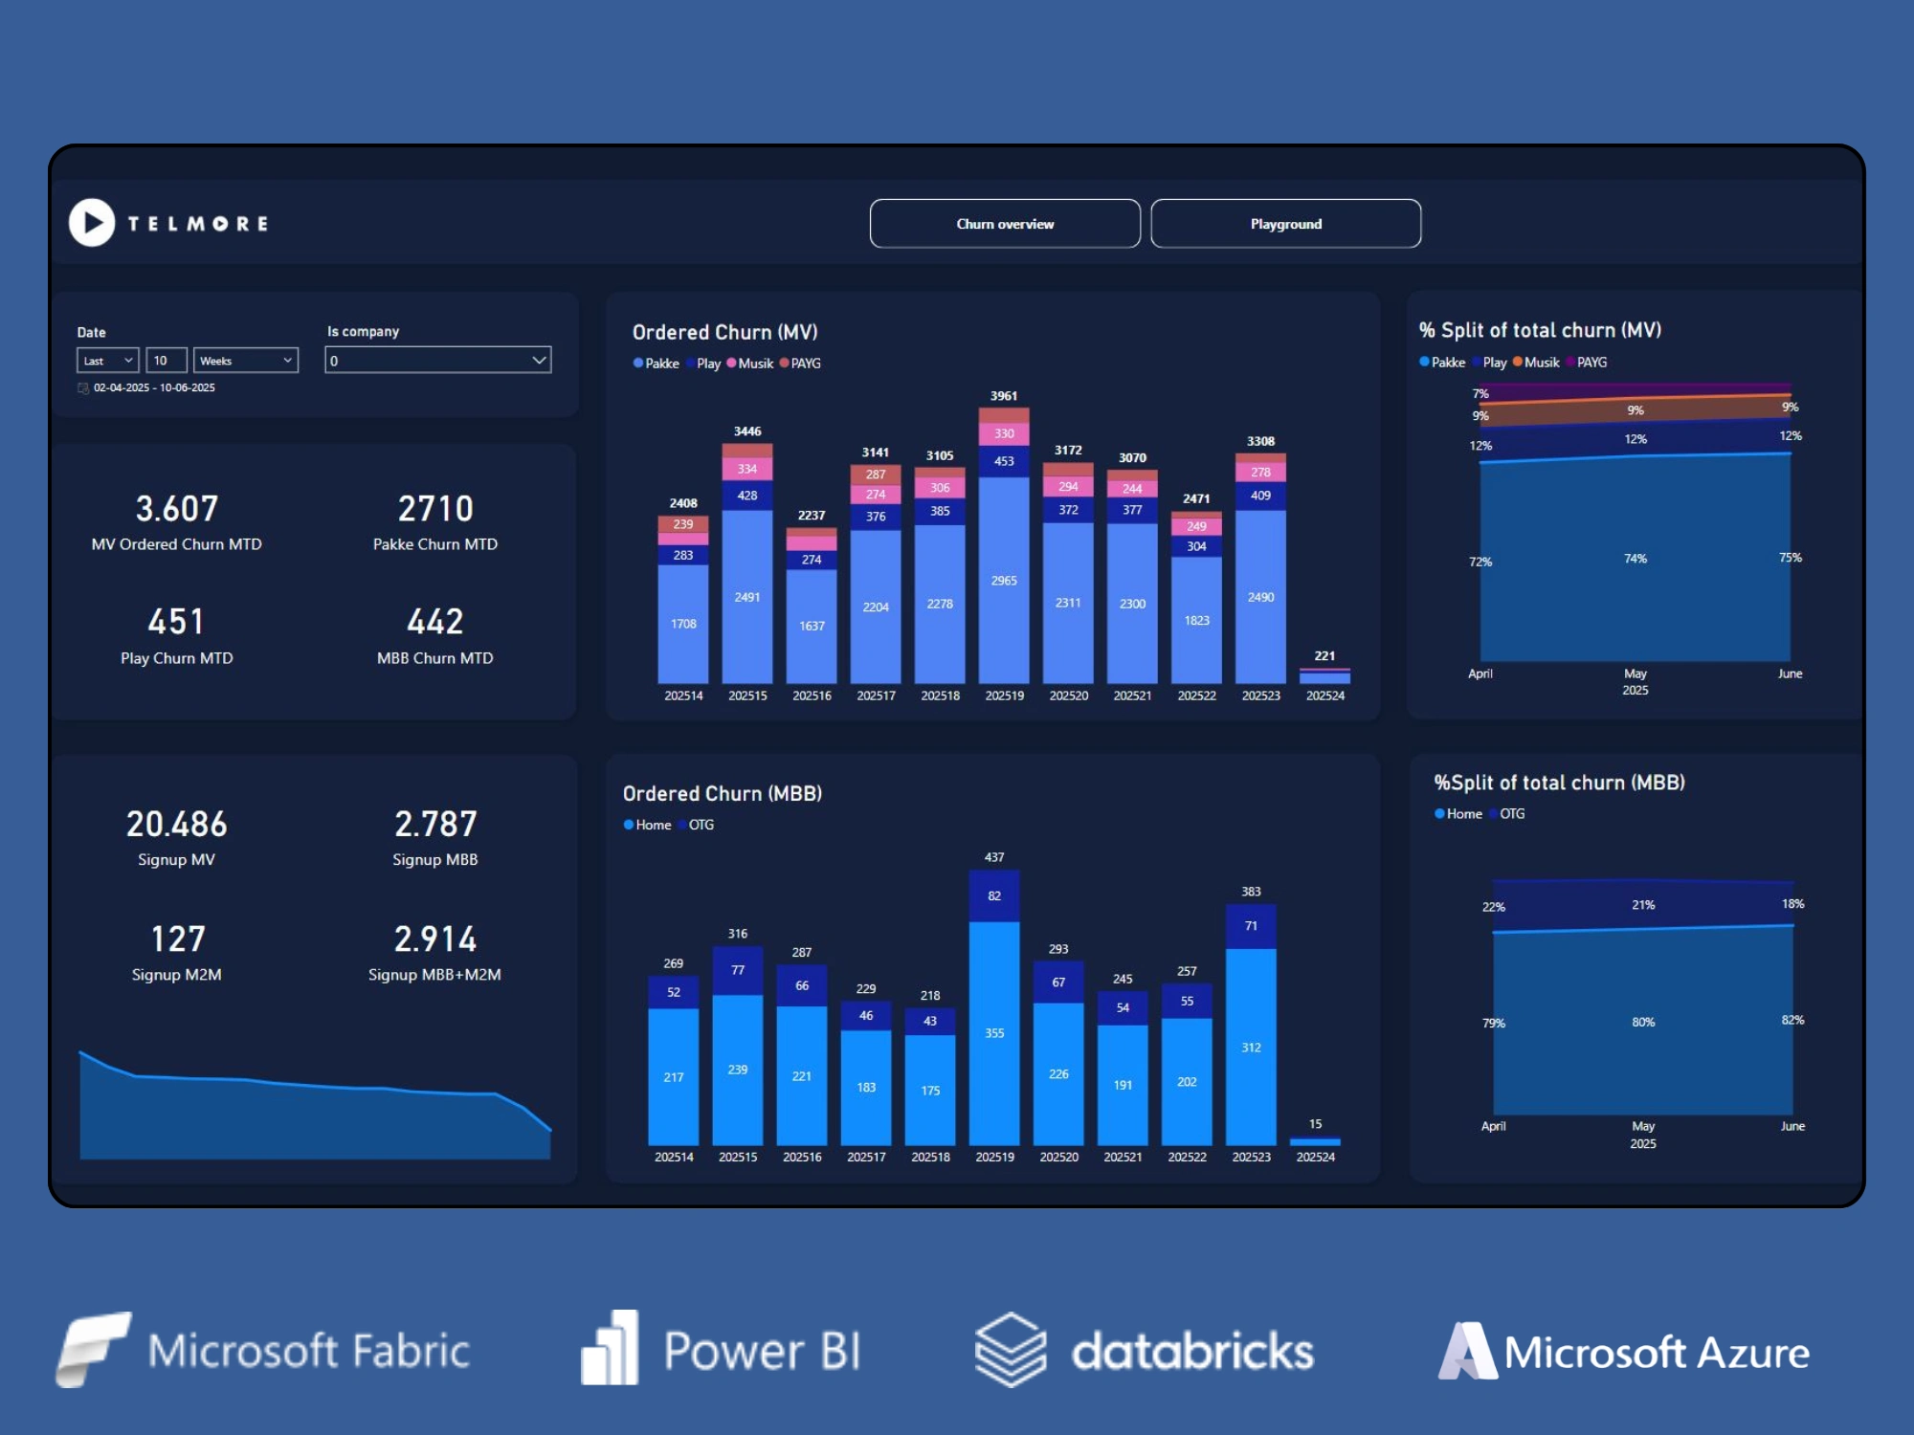1914x1435 pixels.
Task: Toggle PAYG legend in % Split of total churn (MV)
Action: 1586,363
